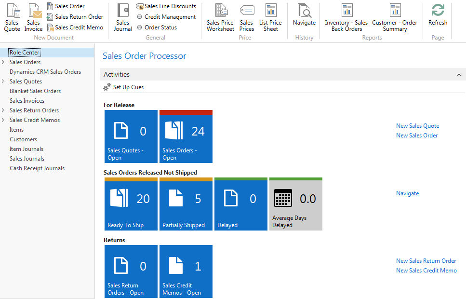
Task: Click Set Up Cues gear icon
Action: tap(107, 87)
